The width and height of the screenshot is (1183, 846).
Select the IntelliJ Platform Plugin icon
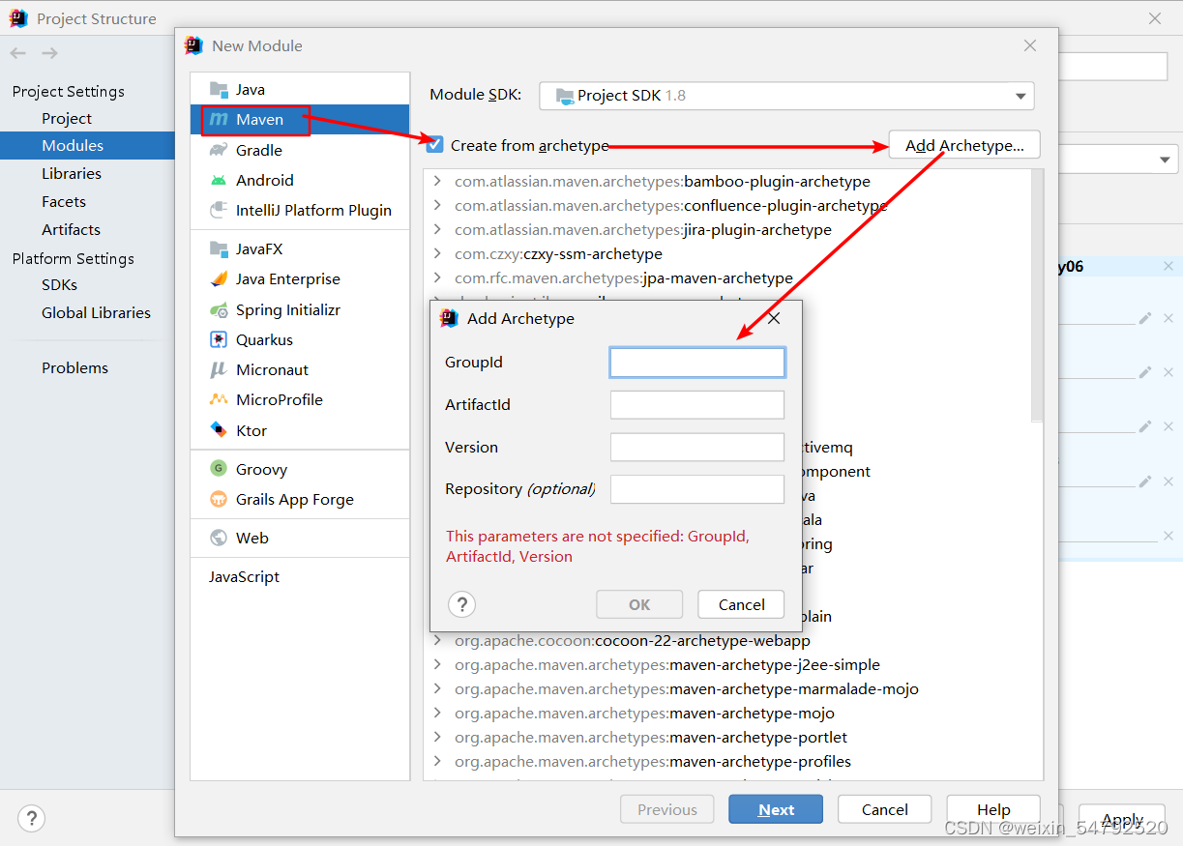coord(219,210)
